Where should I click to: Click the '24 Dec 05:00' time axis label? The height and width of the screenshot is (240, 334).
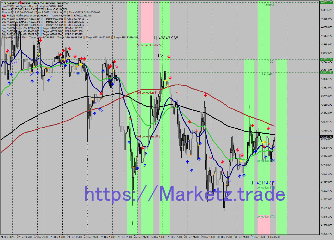[x=75, y=237]
